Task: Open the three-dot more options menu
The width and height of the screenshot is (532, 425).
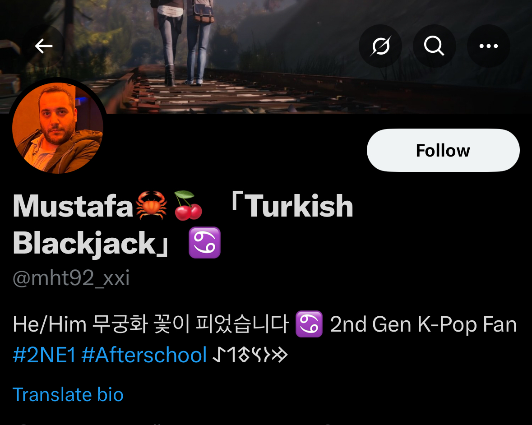Action: coord(489,46)
